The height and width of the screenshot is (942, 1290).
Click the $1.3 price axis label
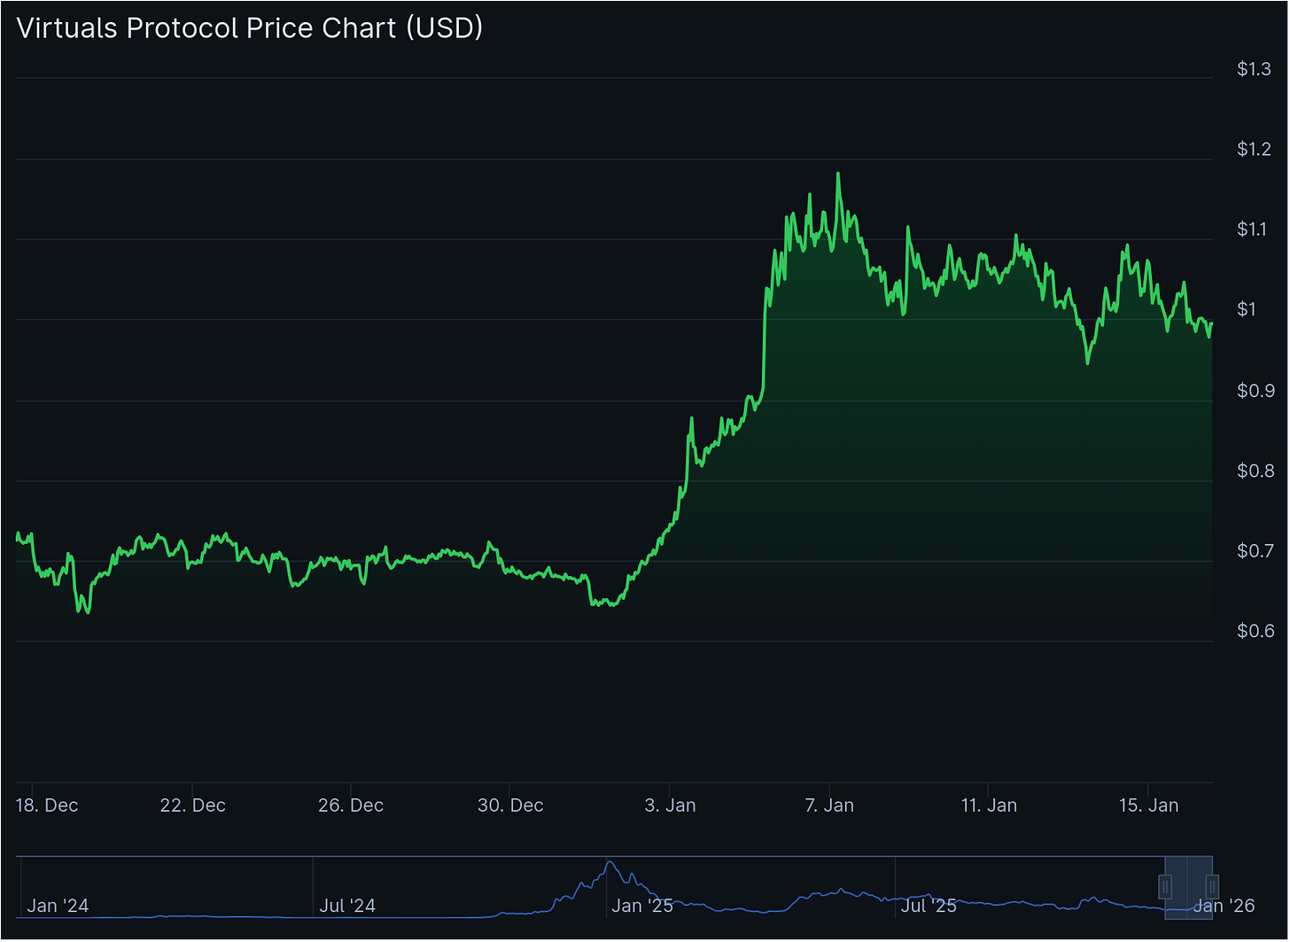(x=1255, y=69)
